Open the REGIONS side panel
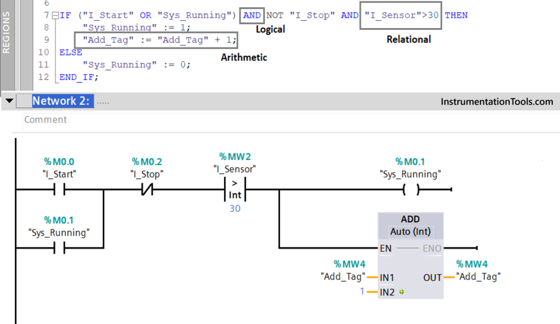Screen dimensions: 560x324 (6, 33)
